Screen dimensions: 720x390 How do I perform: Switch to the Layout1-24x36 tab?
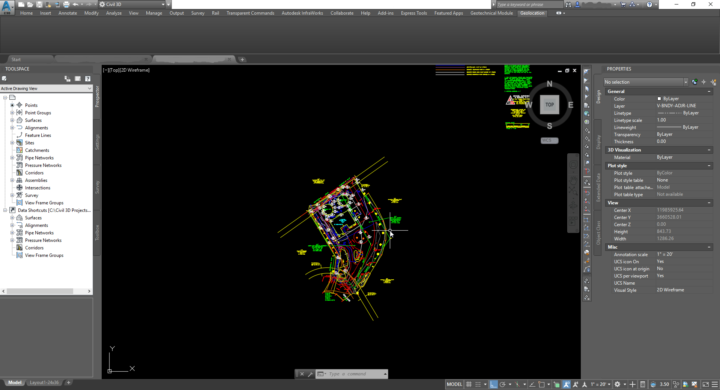point(44,382)
